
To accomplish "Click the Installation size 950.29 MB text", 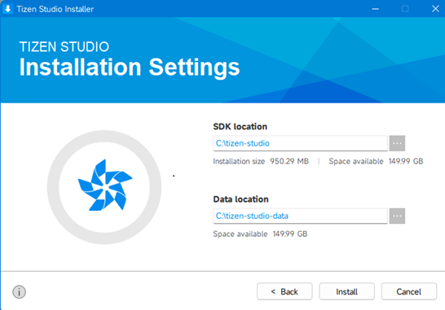I will click(x=261, y=161).
